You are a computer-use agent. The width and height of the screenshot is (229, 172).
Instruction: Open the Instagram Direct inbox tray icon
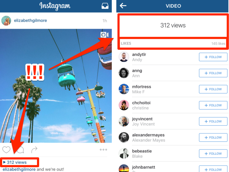tap(105, 6)
